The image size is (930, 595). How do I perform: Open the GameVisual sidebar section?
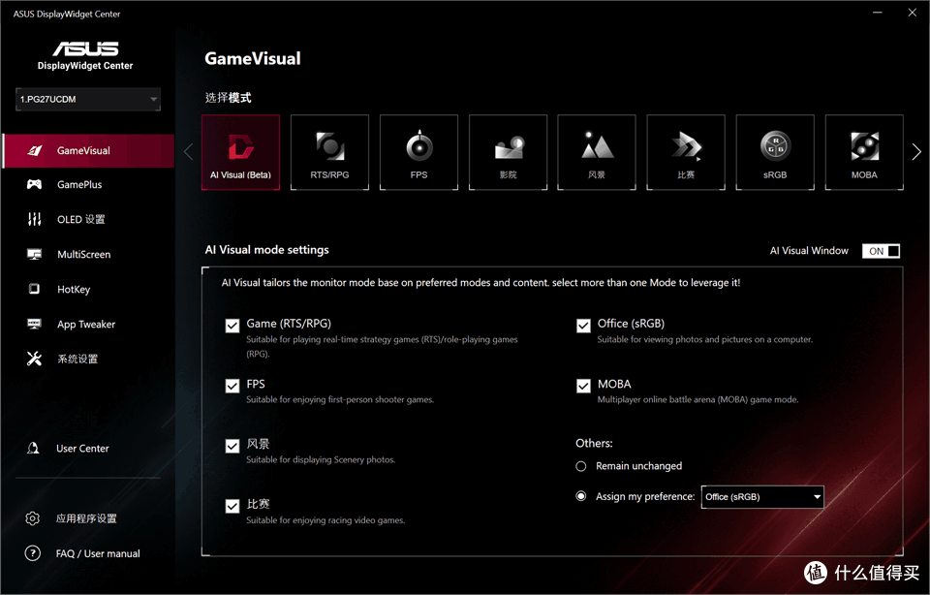point(88,150)
